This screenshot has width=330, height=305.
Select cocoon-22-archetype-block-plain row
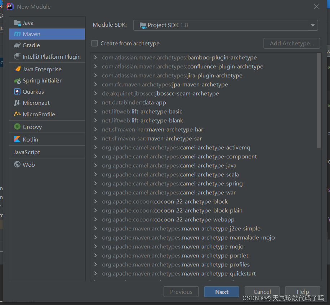point(204,211)
